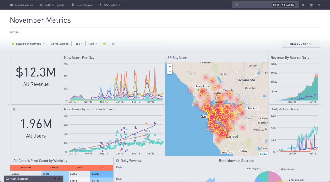Click the info icon on All Users tile

14,109
